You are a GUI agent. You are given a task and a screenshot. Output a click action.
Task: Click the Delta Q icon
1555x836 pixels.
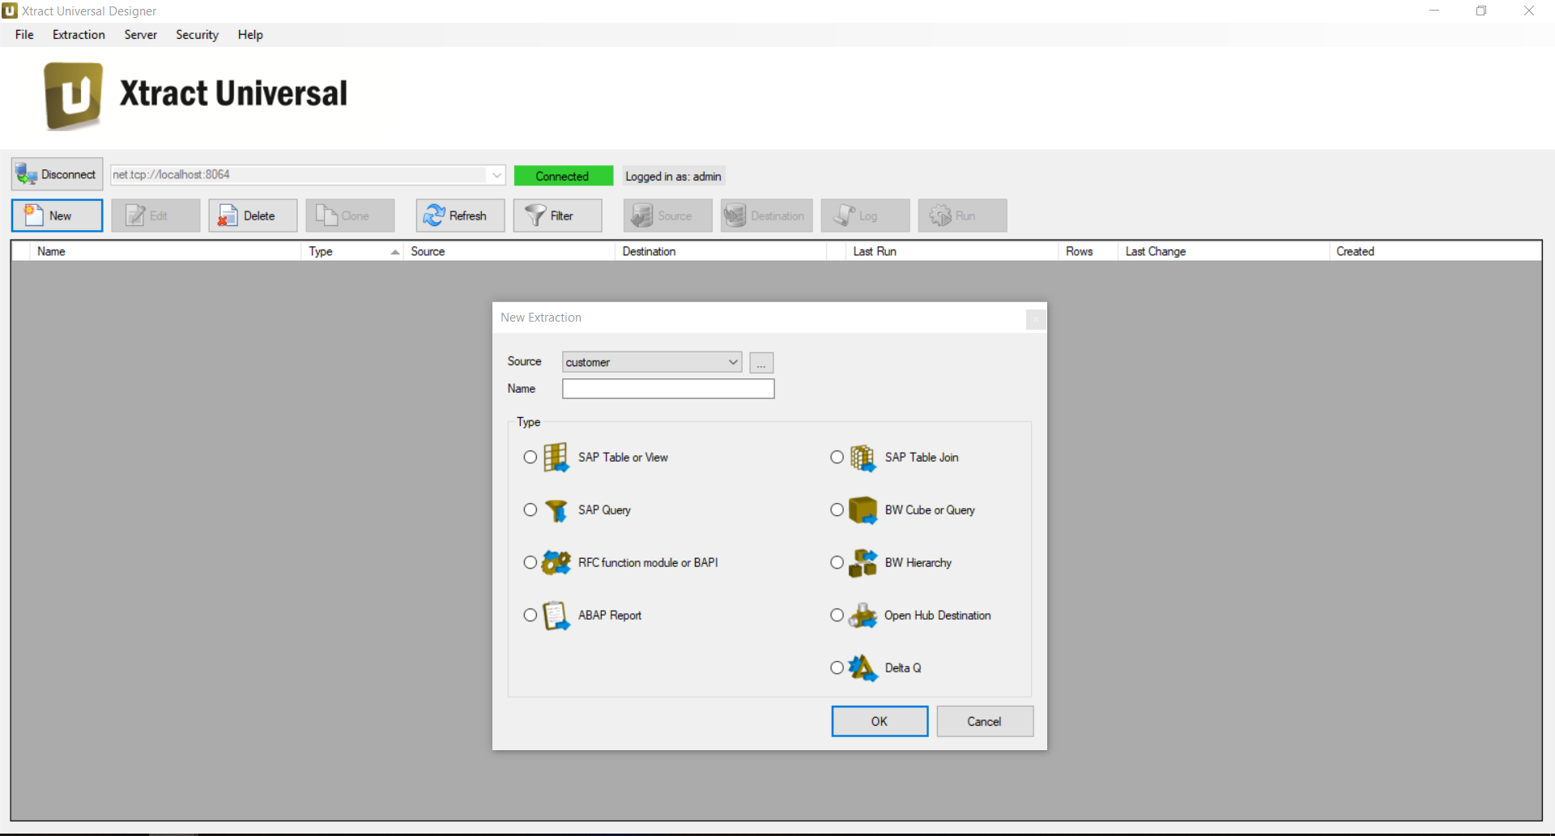click(863, 668)
